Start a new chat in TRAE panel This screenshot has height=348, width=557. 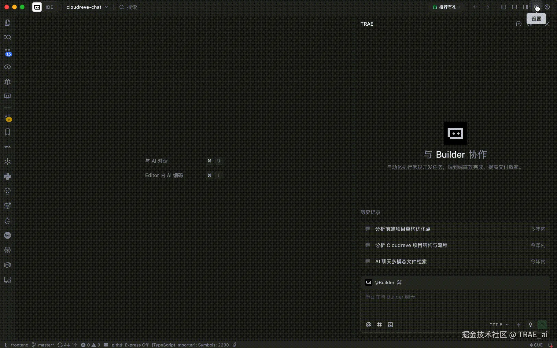click(519, 24)
